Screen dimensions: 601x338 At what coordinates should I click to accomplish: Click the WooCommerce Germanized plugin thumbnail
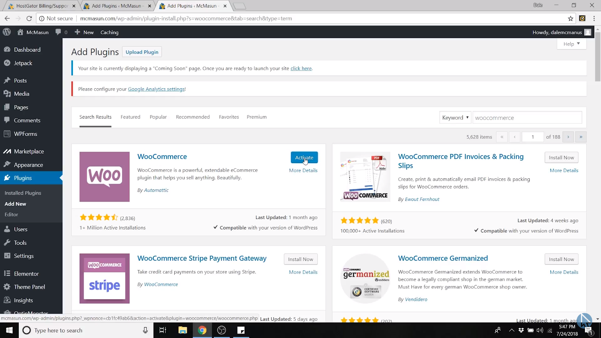365,278
